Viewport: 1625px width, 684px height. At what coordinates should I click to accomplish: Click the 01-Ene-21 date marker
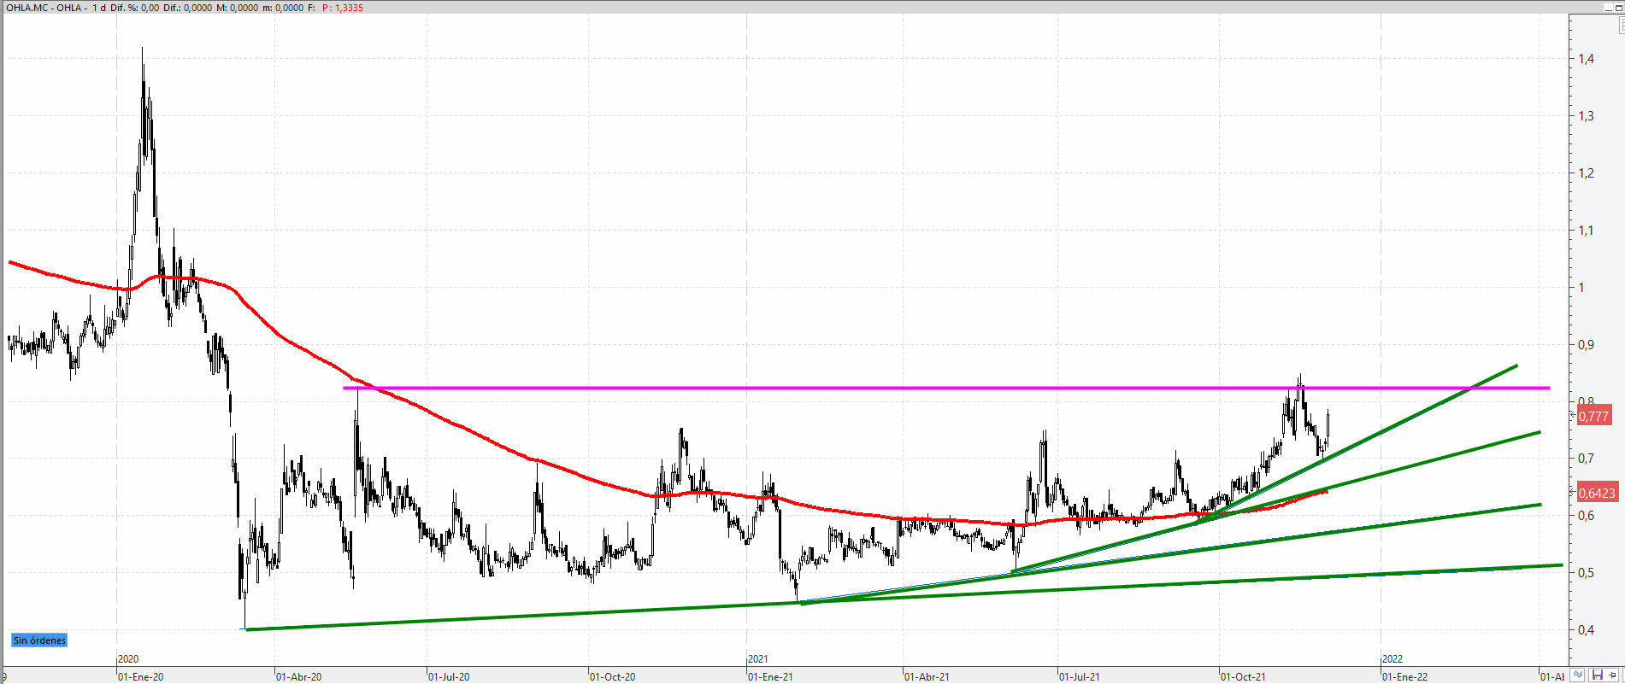770,676
